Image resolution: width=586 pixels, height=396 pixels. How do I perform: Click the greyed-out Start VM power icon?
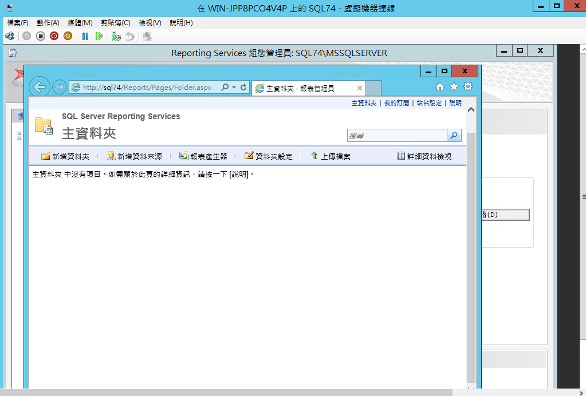pos(26,36)
